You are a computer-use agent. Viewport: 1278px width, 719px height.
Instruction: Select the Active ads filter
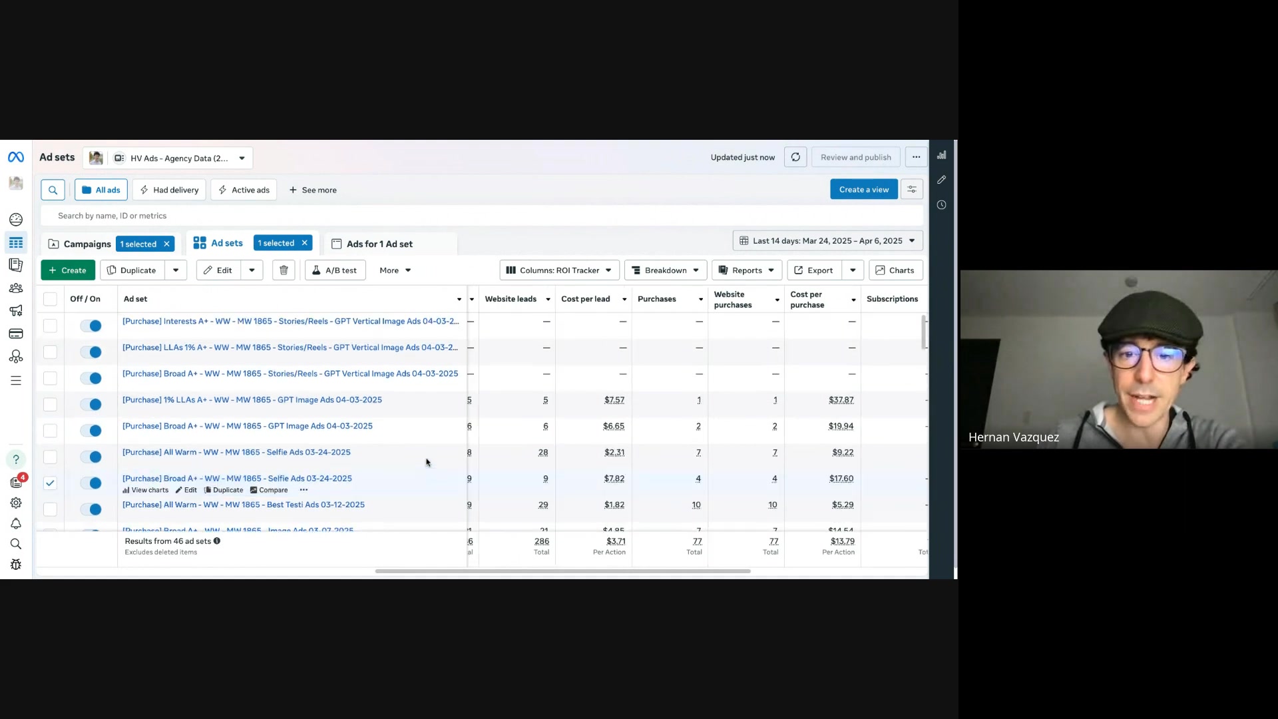click(244, 190)
